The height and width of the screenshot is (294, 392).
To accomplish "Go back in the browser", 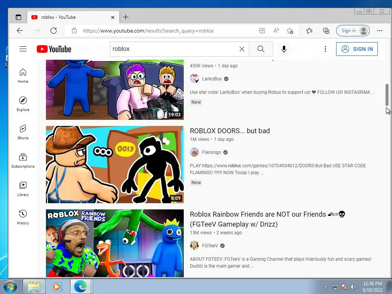I will point(20,31).
